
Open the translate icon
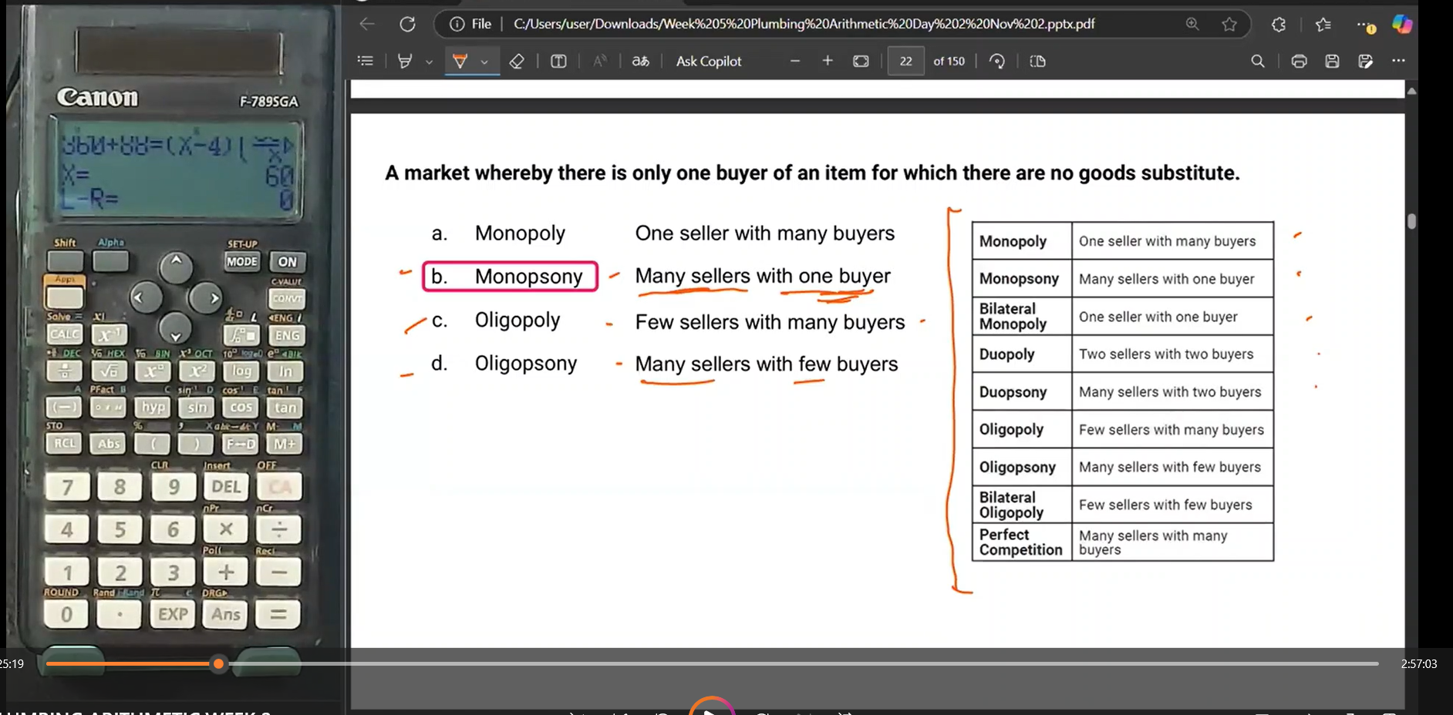(x=641, y=61)
